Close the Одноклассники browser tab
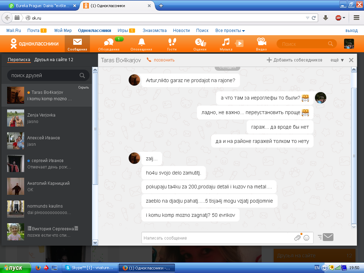This screenshot has height=273, width=364. pos(149,6)
